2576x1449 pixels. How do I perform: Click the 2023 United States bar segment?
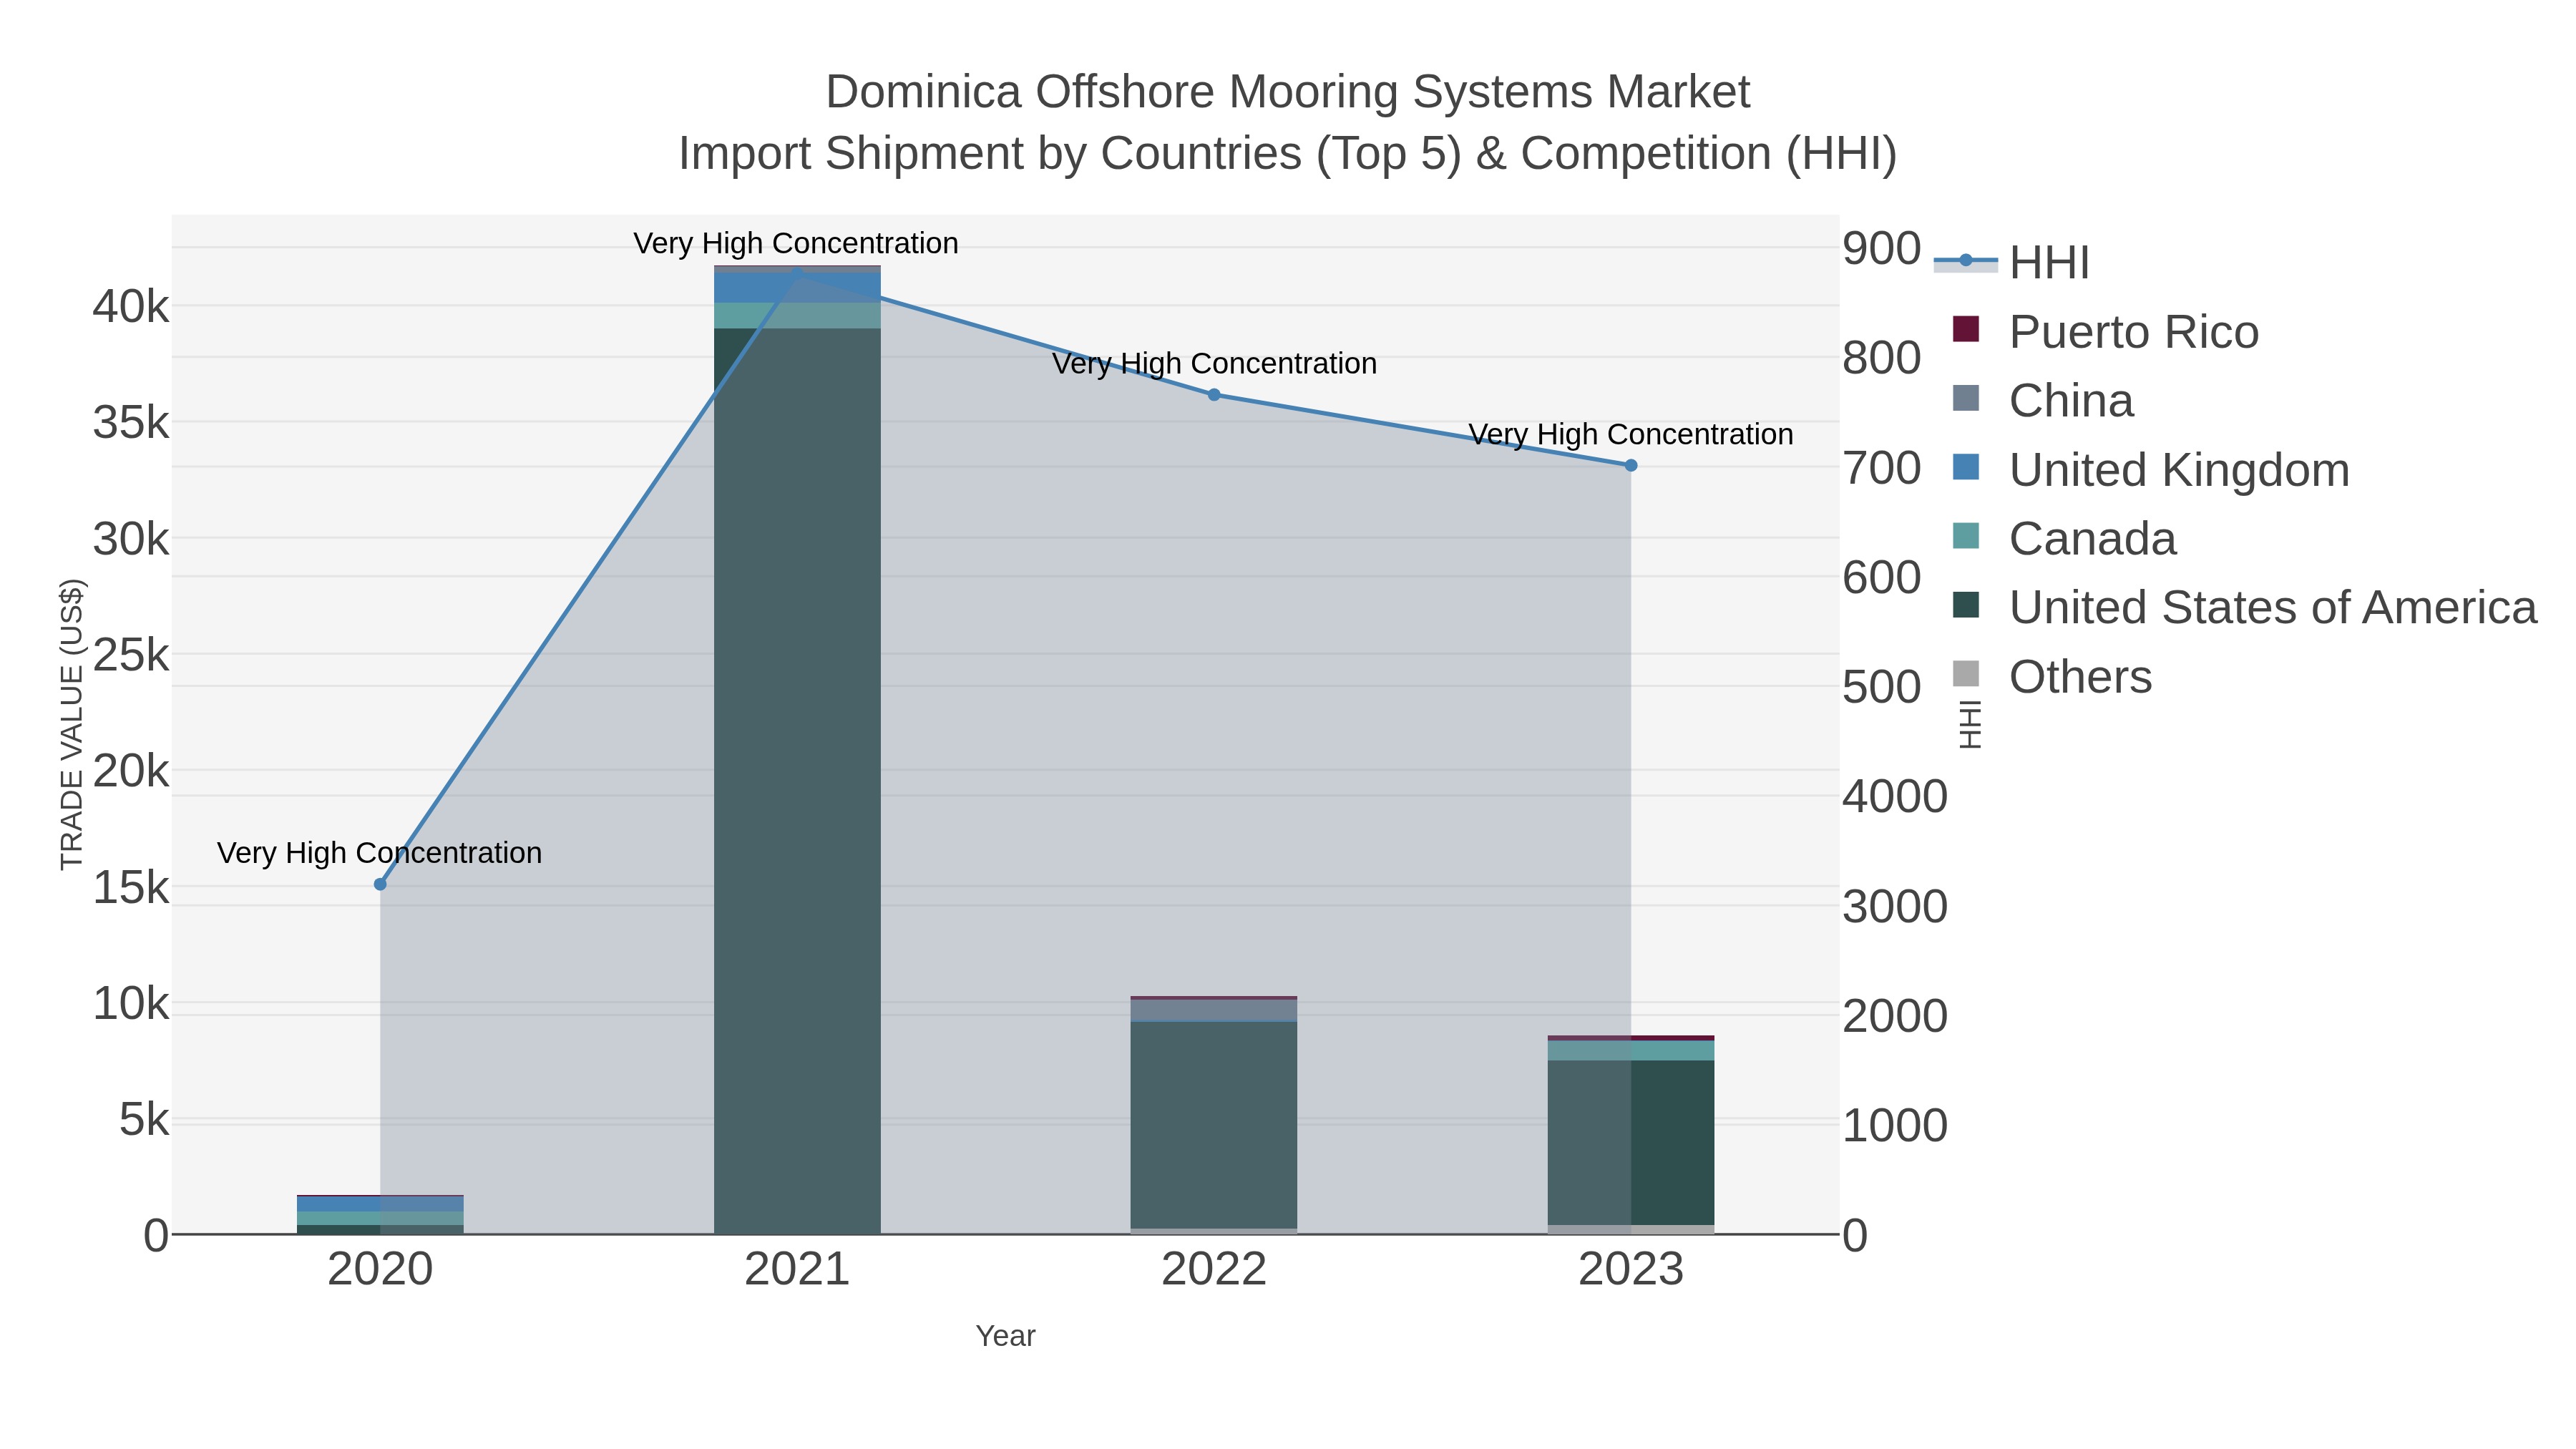pyautogui.click(x=1631, y=1142)
